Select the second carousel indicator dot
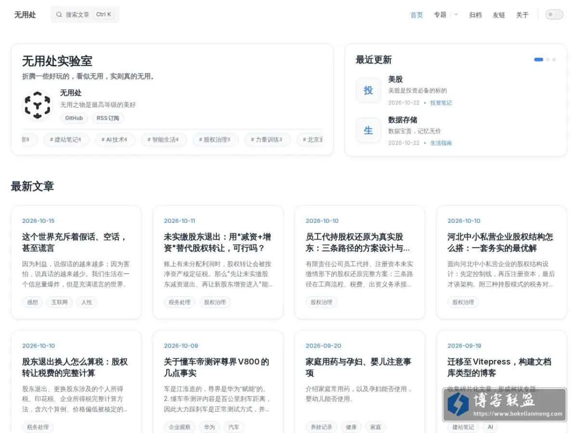Image resolution: width=578 pixels, height=433 pixels. [548, 60]
